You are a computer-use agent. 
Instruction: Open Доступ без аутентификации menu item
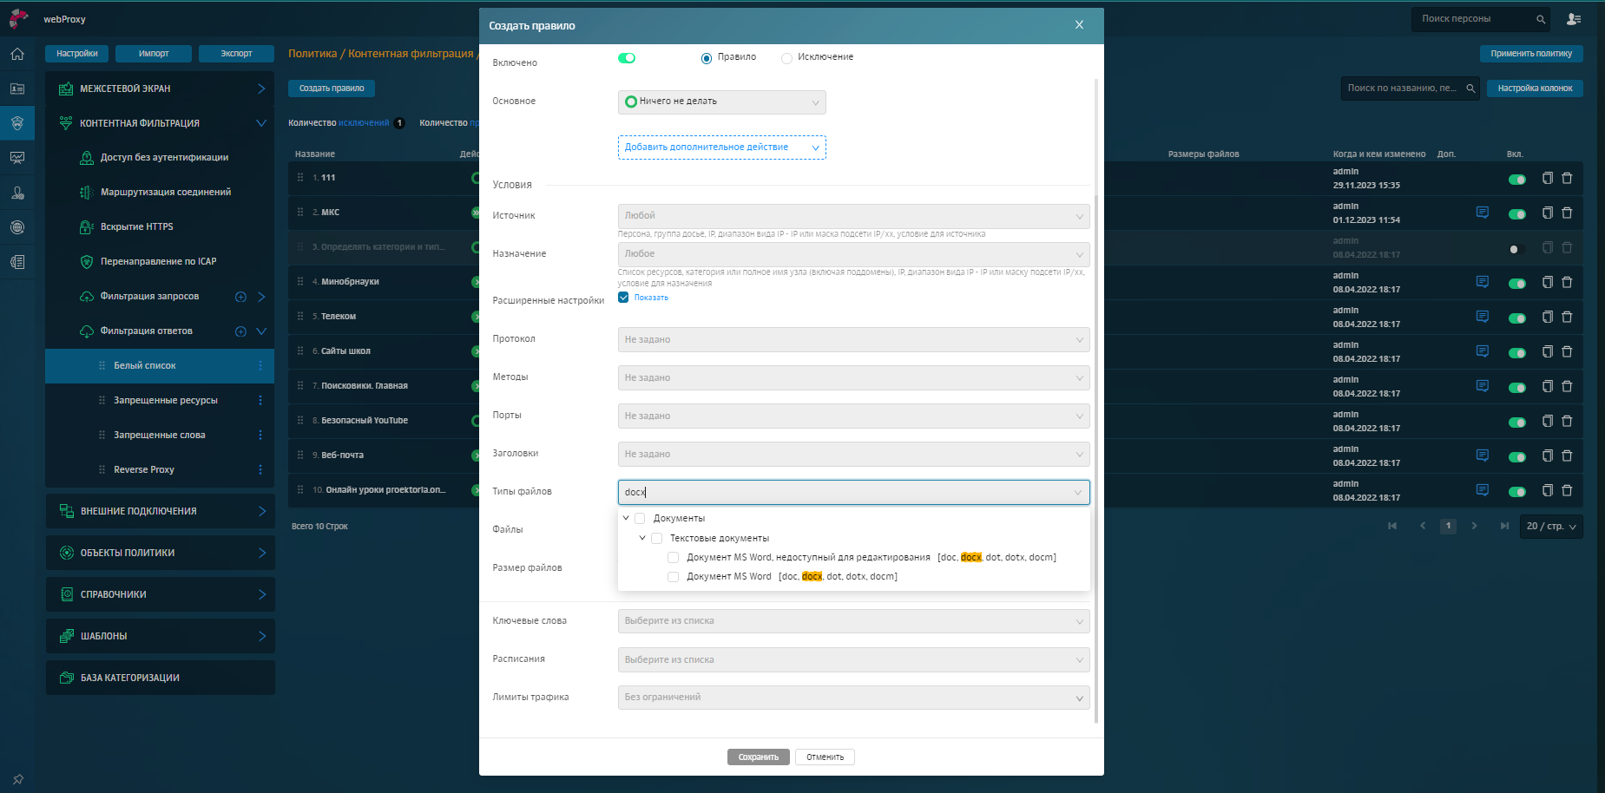pyautogui.click(x=164, y=158)
